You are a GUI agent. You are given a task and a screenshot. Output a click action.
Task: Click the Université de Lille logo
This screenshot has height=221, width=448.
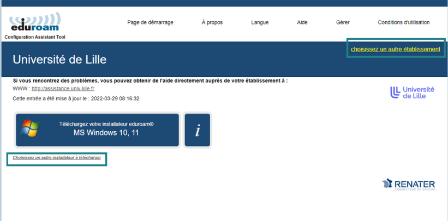click(412, 93)
